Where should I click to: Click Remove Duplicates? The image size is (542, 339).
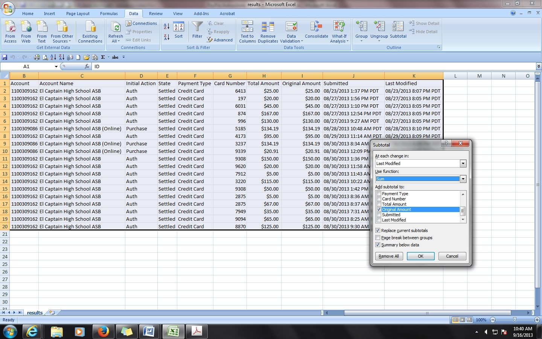click(x=268, y=32)
